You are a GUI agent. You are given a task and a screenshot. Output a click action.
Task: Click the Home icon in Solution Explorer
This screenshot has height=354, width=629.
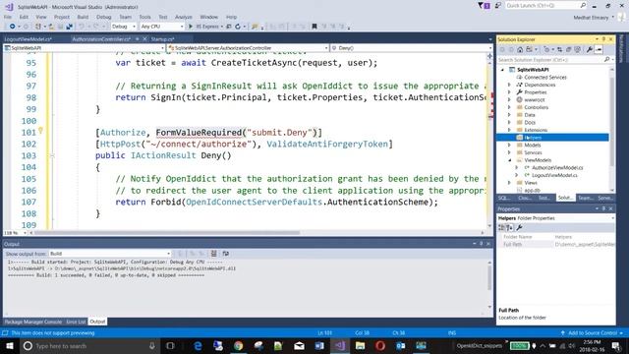(x=520, y=49)
